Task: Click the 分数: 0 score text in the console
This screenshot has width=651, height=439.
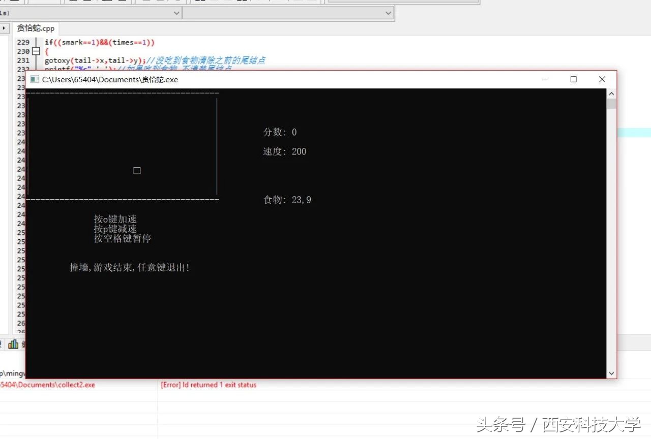Action: (x=279, y=132)
